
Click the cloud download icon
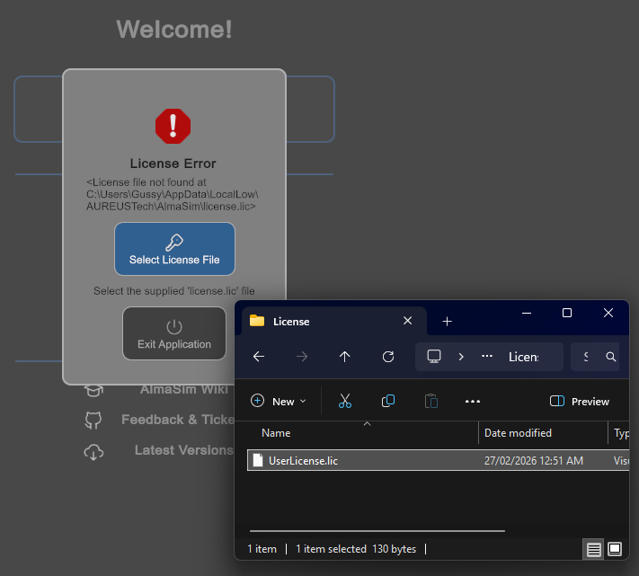(x=93, y=452)
